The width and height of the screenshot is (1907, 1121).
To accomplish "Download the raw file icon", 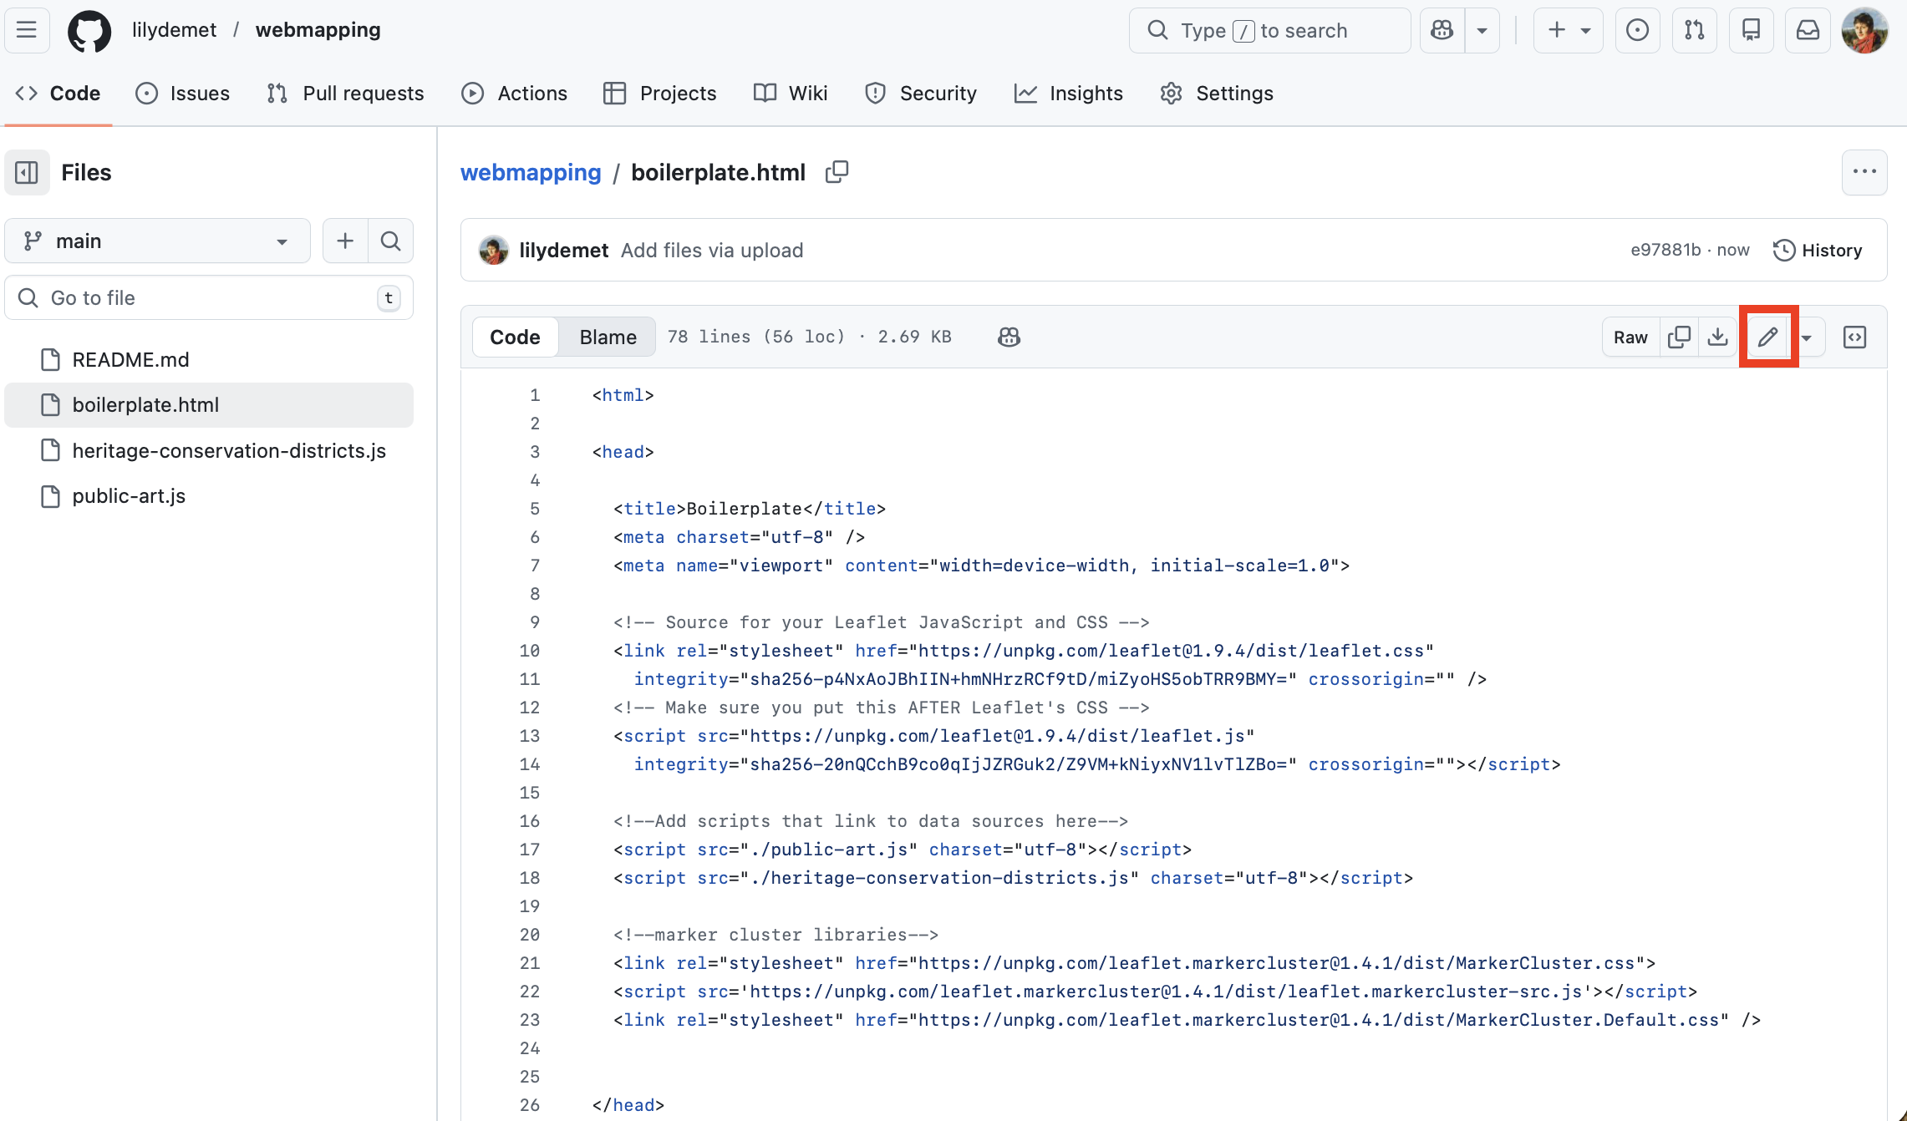I will point(1717,337).
